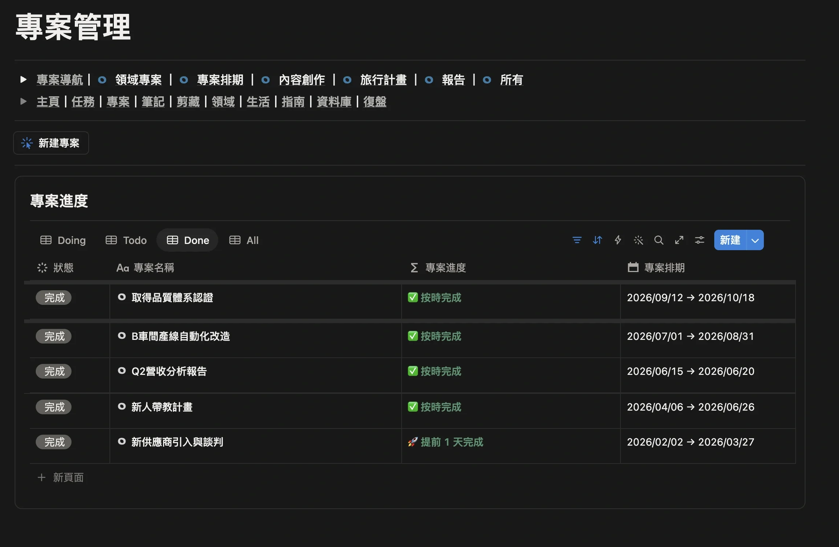Click the circle icon before 所有
839x547 pixels.
tap(487, 79)
